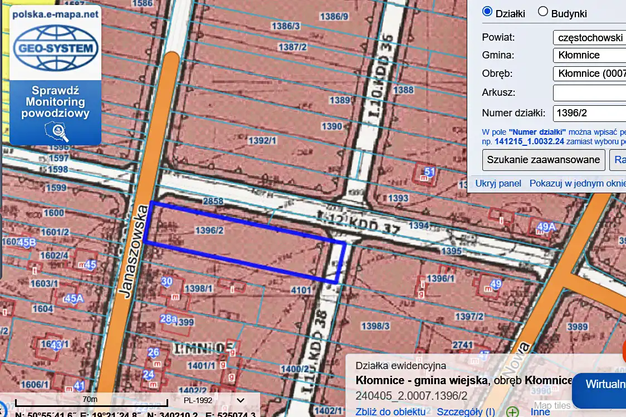Click inside the empty Arkusz field
Image resolution: width=626 pixels, height=417 pixels.
point(589,92)
